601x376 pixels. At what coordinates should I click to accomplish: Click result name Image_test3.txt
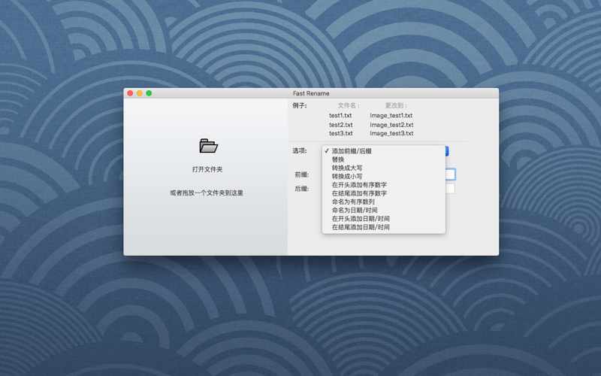tap(391, 133)
